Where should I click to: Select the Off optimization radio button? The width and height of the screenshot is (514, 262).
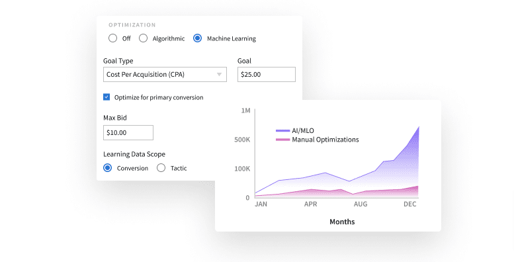pos(112,38)
